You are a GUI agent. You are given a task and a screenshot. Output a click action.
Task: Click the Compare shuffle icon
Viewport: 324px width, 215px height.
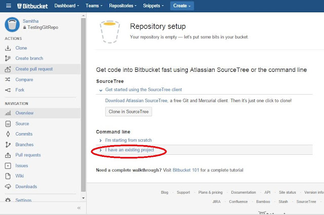(x=8, y=79)
